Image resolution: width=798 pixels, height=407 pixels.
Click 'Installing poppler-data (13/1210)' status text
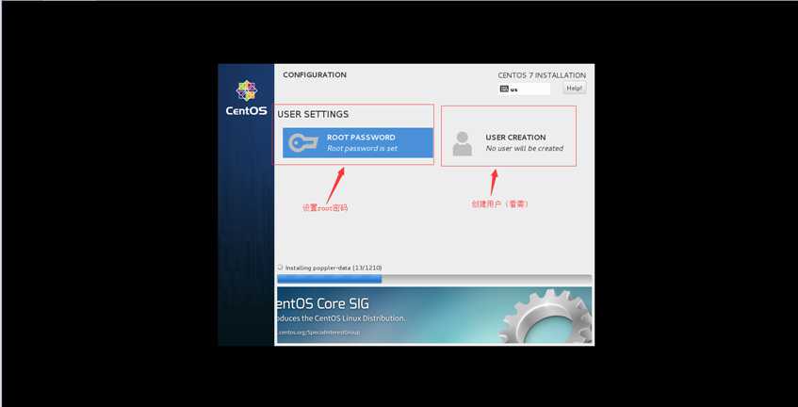334,268
